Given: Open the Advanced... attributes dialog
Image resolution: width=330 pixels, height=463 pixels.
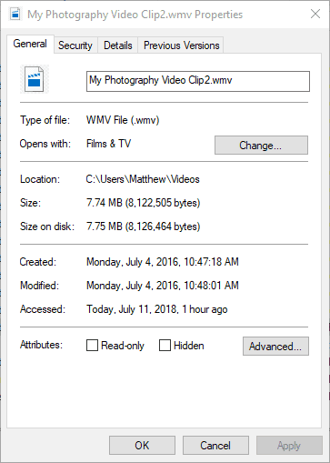Looking at the screenshot, I should (275, 346).
